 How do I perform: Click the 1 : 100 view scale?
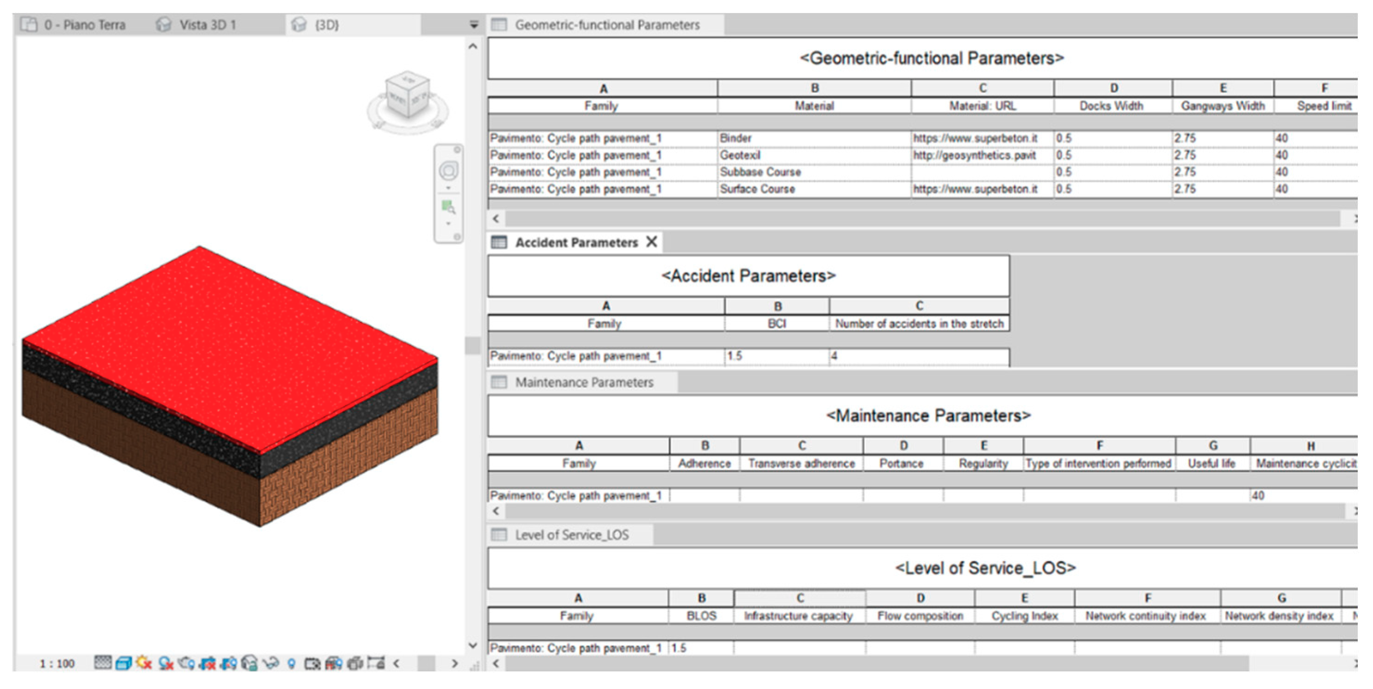click(57, 664)
